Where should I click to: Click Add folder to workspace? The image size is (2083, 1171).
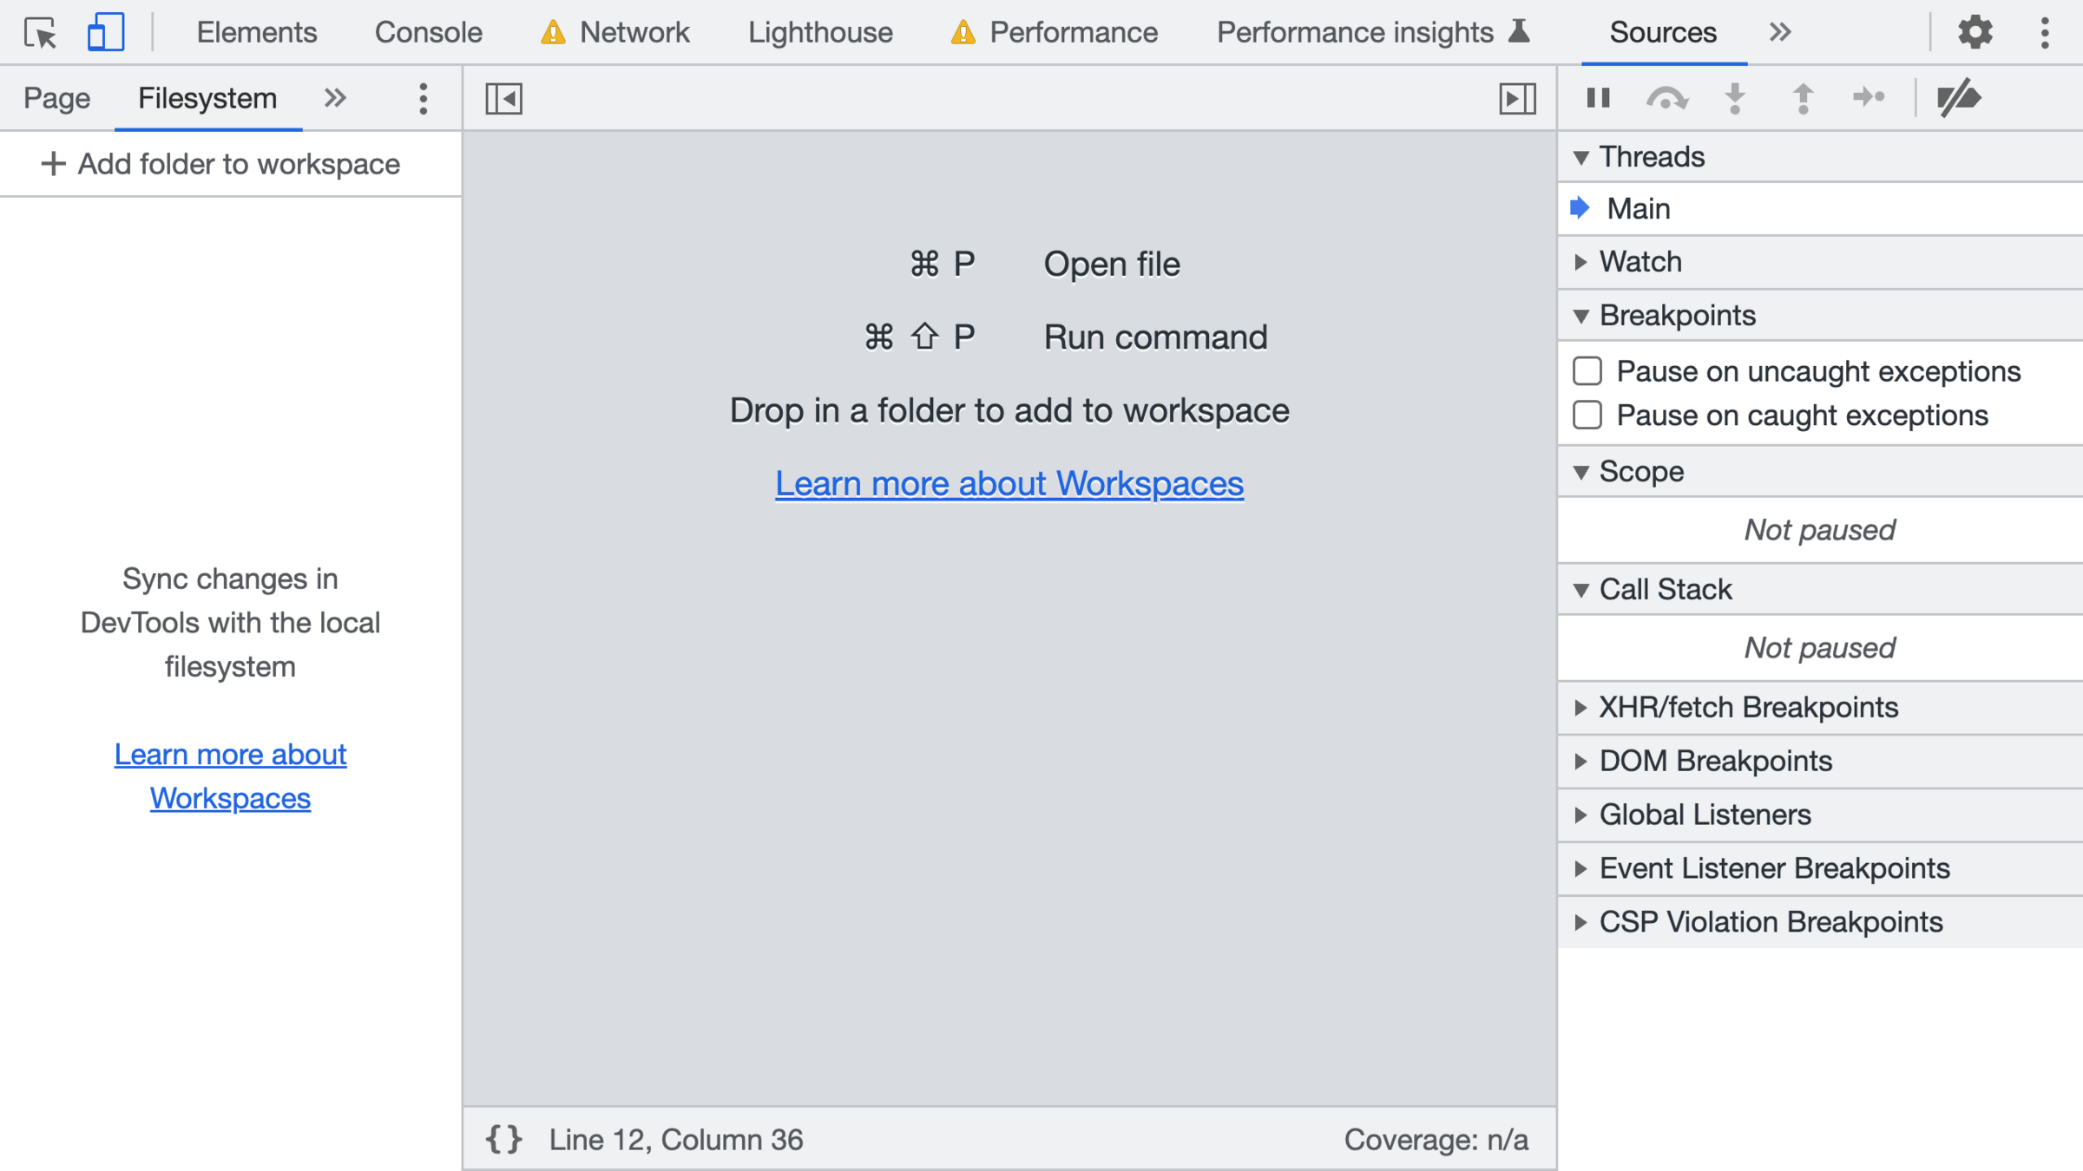tap(221, 164)
